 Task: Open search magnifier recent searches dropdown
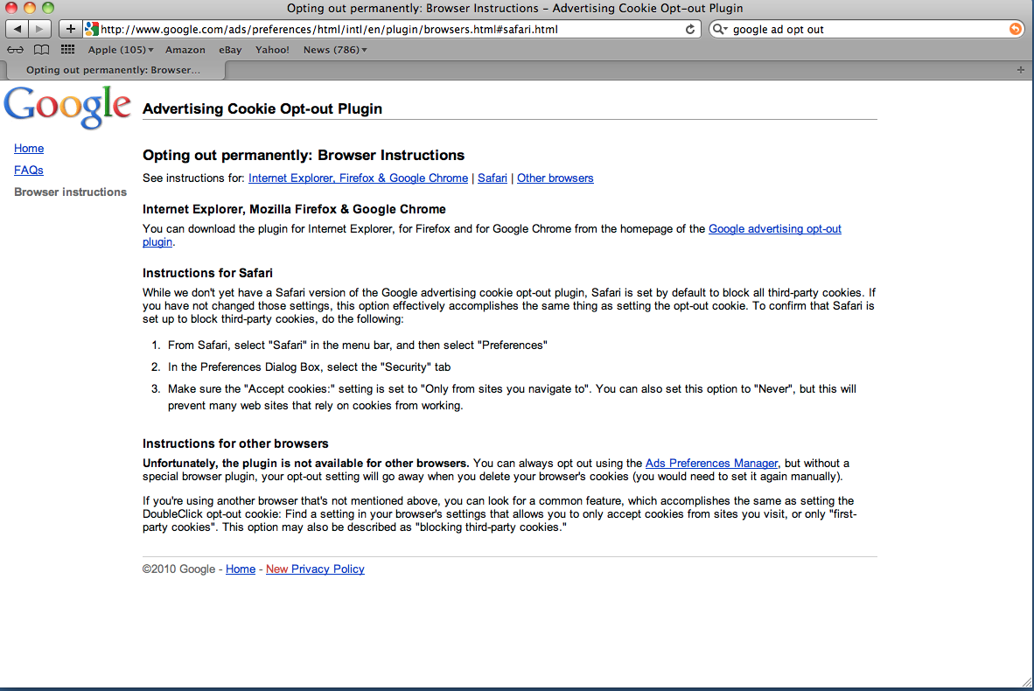click(x=719, y=30)
